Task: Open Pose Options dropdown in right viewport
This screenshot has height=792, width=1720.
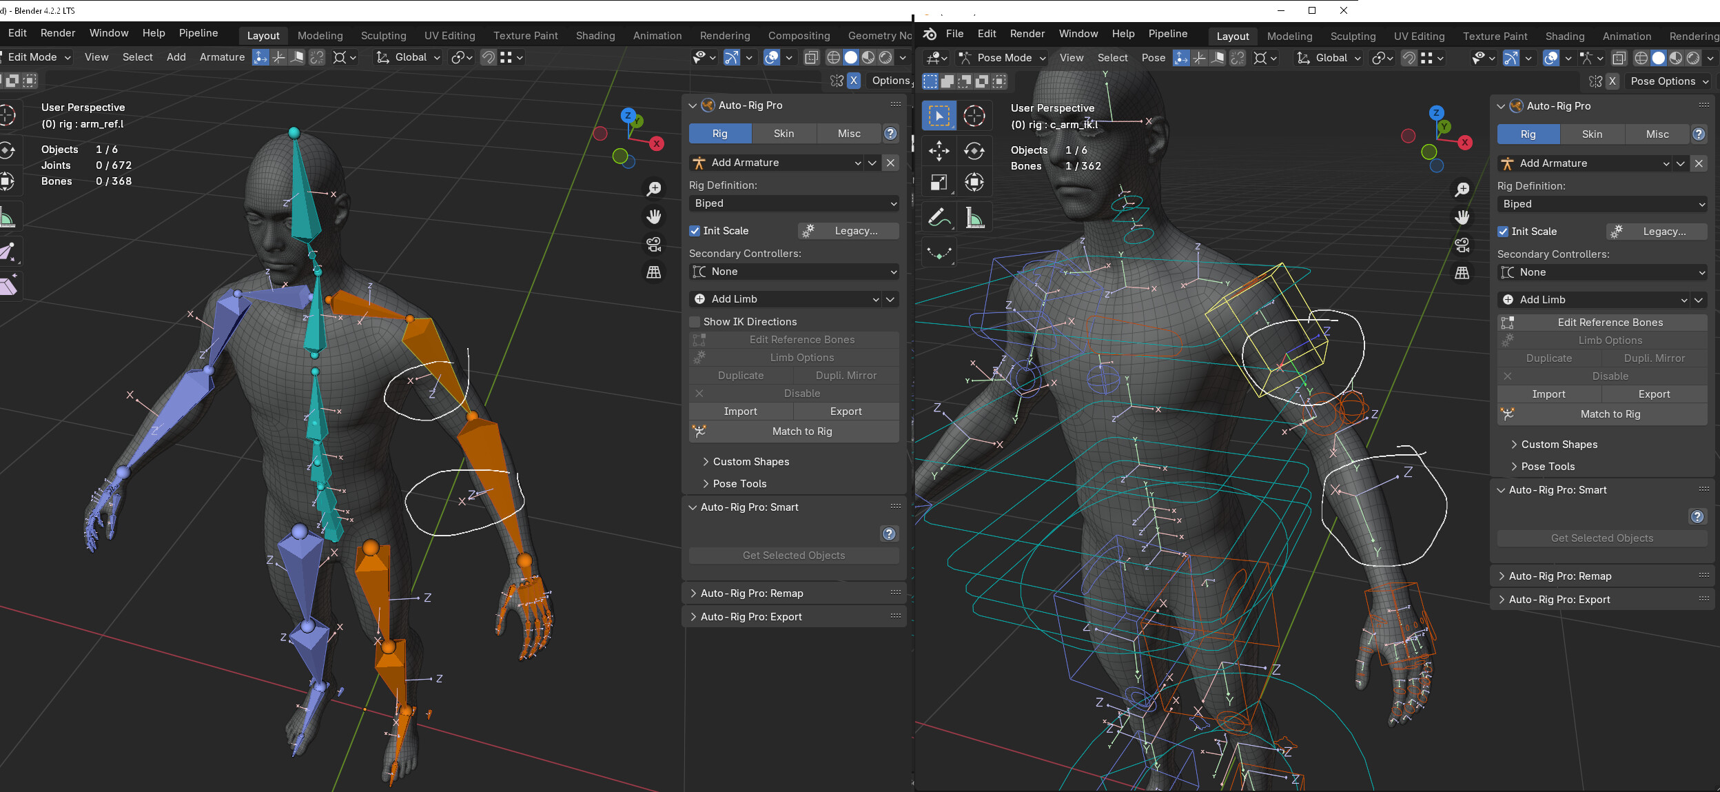Action: [x=1669, y=81]
